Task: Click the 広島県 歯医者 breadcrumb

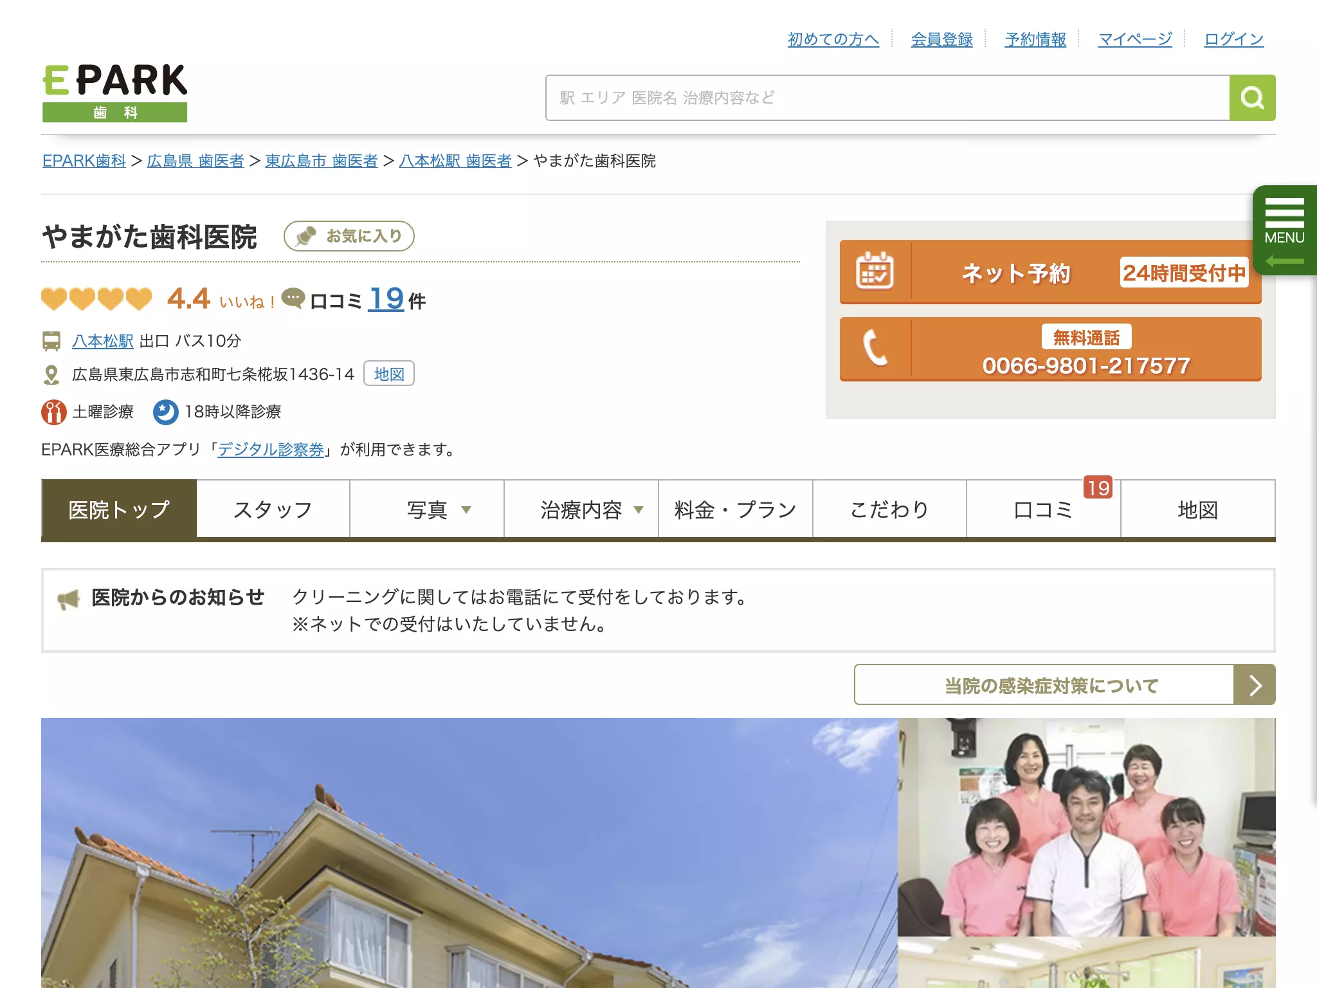Action: pyautogui.click(x=195, y=161)
